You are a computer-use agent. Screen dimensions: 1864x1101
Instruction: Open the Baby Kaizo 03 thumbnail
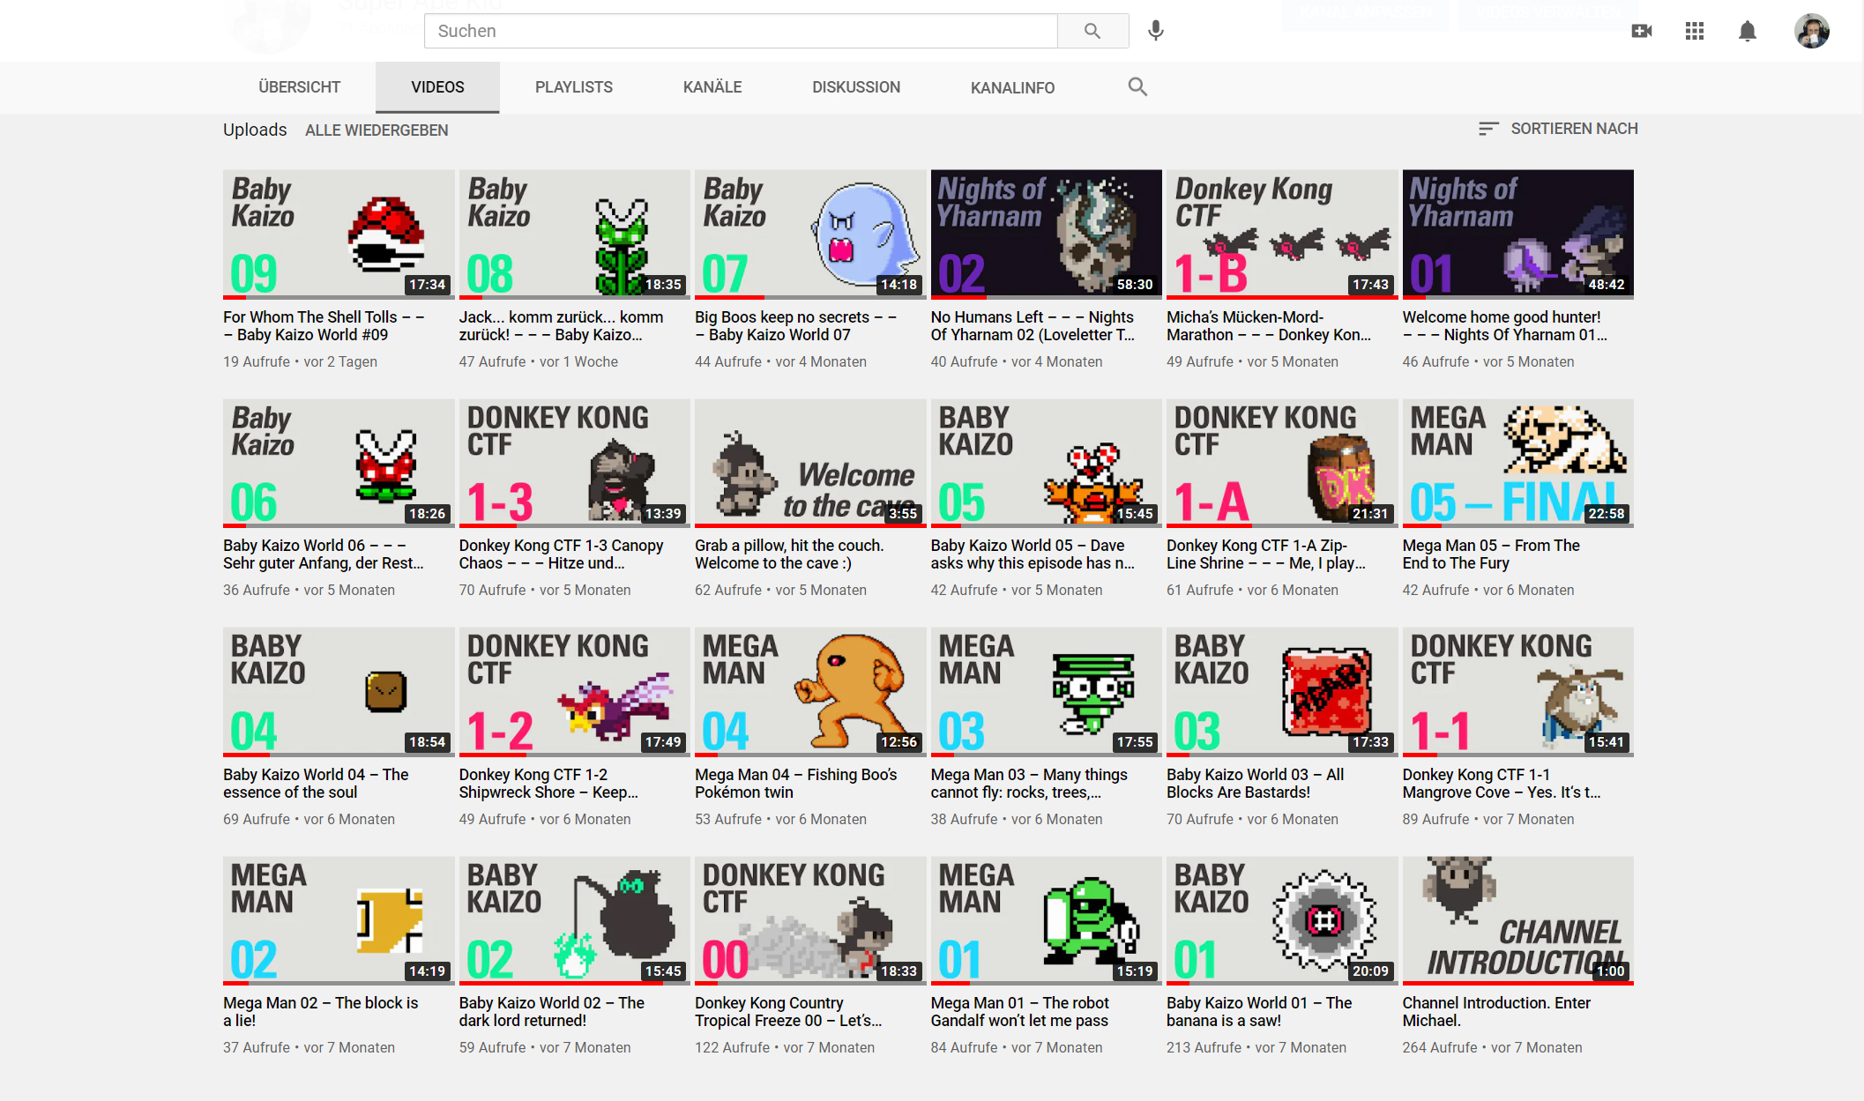click(x=1282, y=691)
